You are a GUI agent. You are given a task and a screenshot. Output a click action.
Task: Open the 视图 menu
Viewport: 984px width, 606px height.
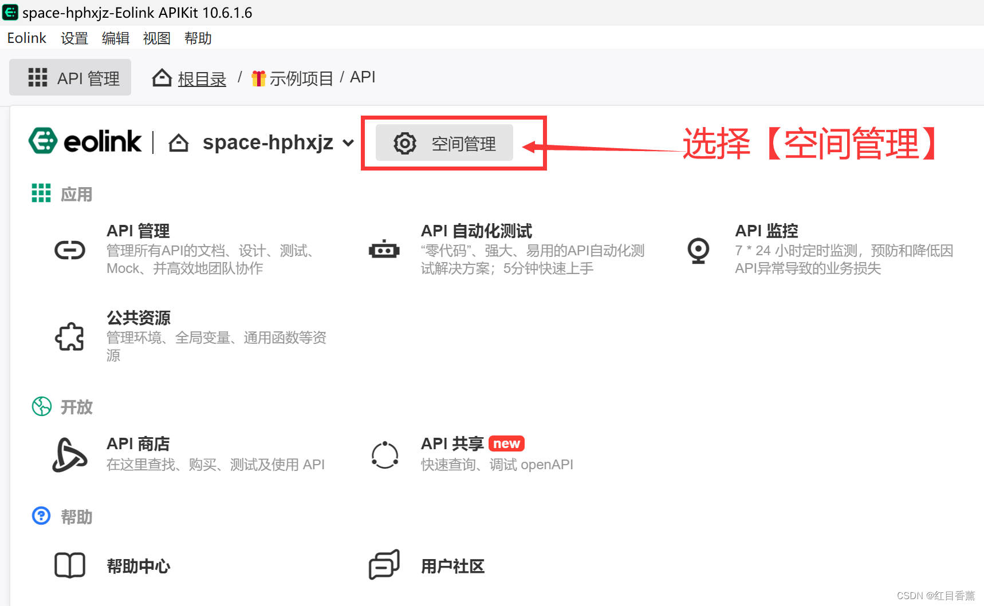tap(156, 38)
